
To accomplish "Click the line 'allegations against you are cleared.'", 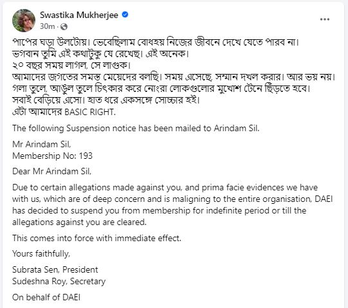I will 79,222.
